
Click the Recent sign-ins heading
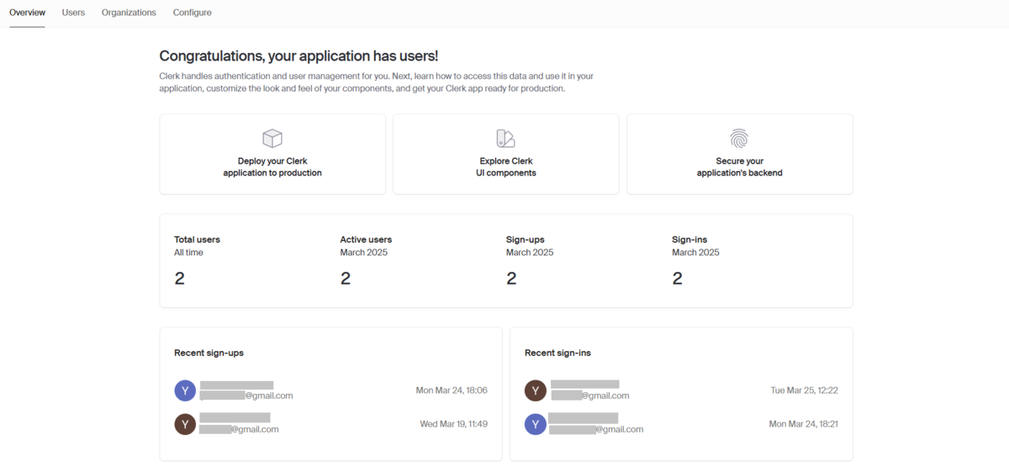coord(557,353)
